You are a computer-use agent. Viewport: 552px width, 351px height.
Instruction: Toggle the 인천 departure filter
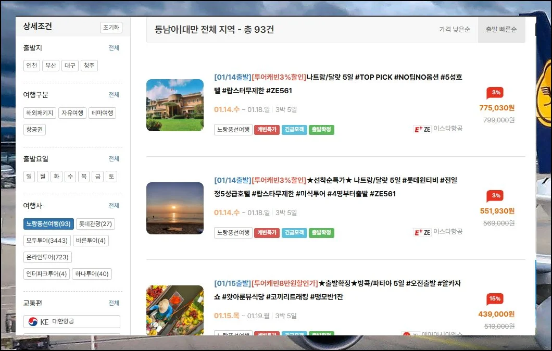click(31, 66)
